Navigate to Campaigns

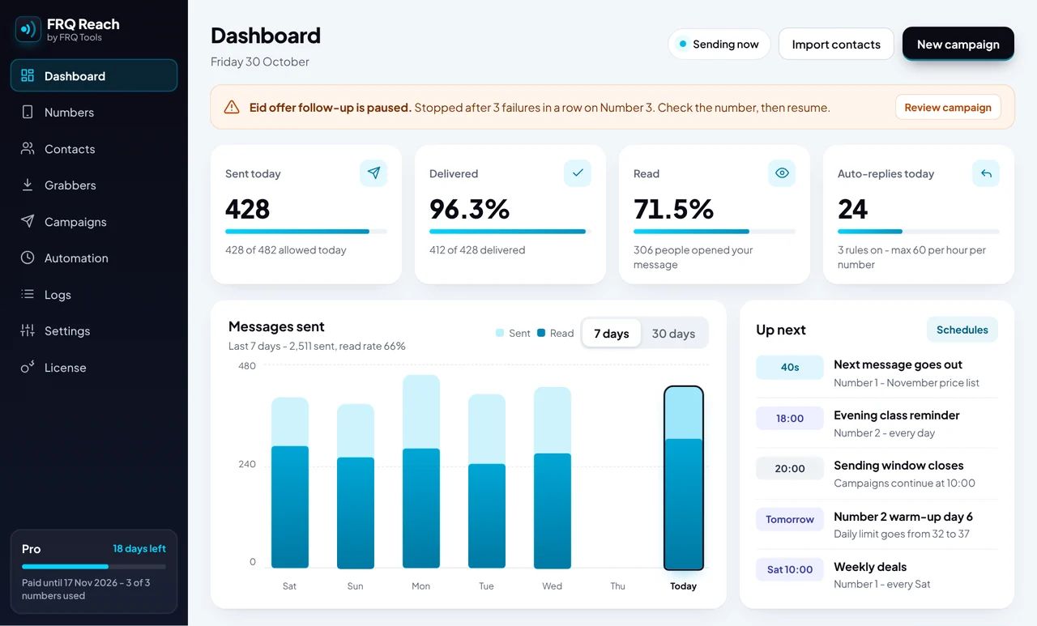click(x=94, y=221)
